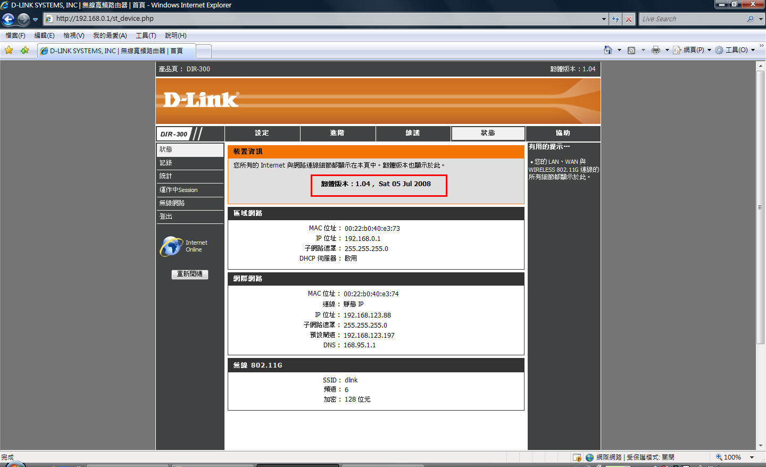Click the Live Search magnifier icon
This screenshot has height=467, width=766.
(750, 19)
